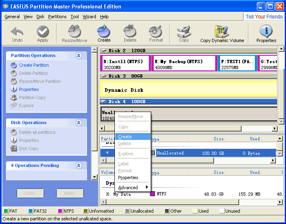This screenshot has width=286, height=224.
Task: Click the FAT32 legend color swatch
Action: [x=30, y=211]
